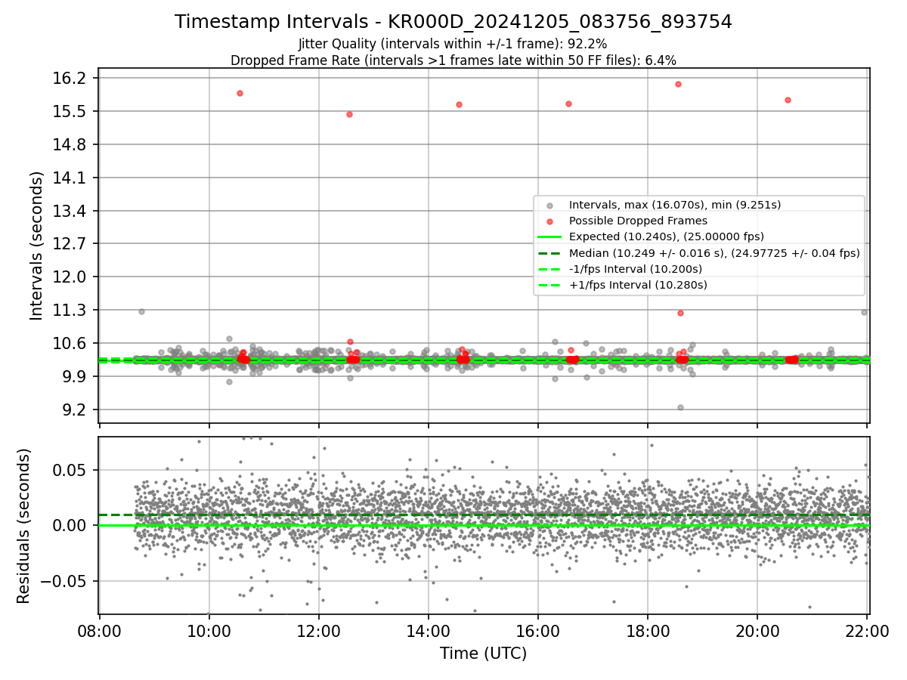Click the lowest gray point, about 9.25 s, near 18:35

pos(680,407)
